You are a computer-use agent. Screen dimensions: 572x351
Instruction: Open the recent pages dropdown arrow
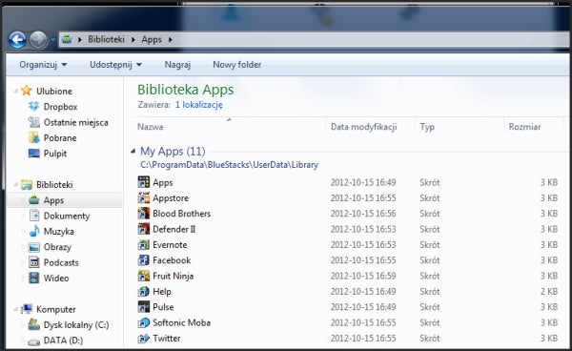52,40
